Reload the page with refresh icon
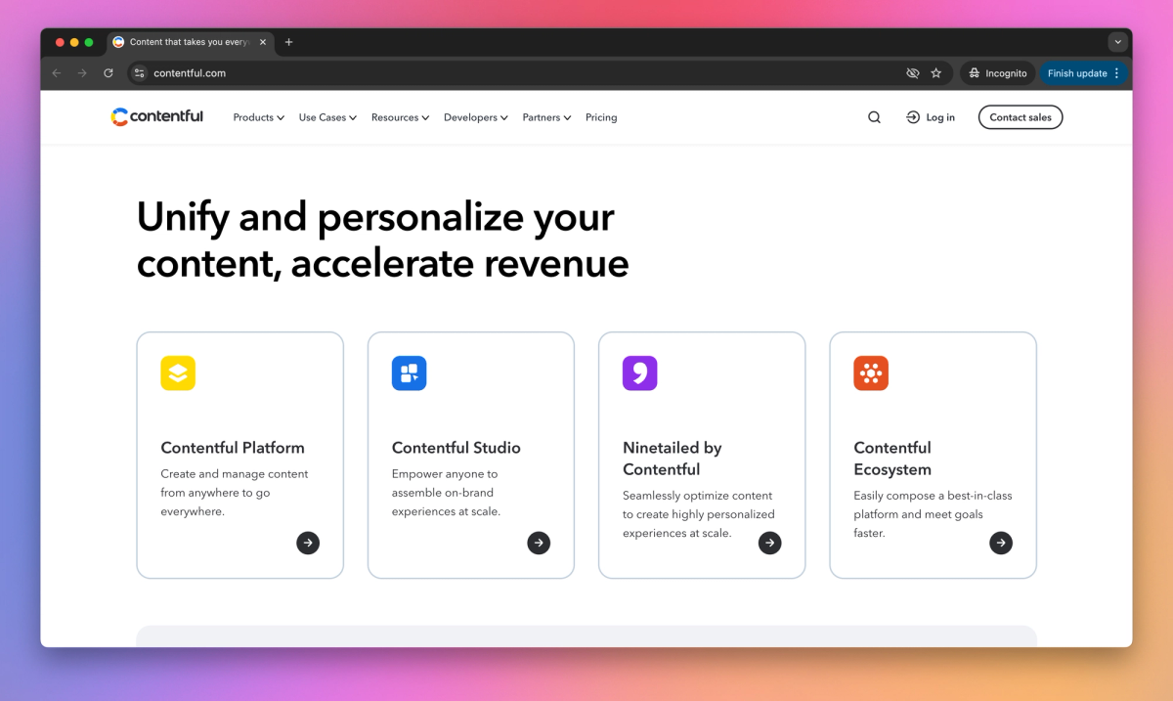Viewport: 1173px width, 701px height. 109,73
